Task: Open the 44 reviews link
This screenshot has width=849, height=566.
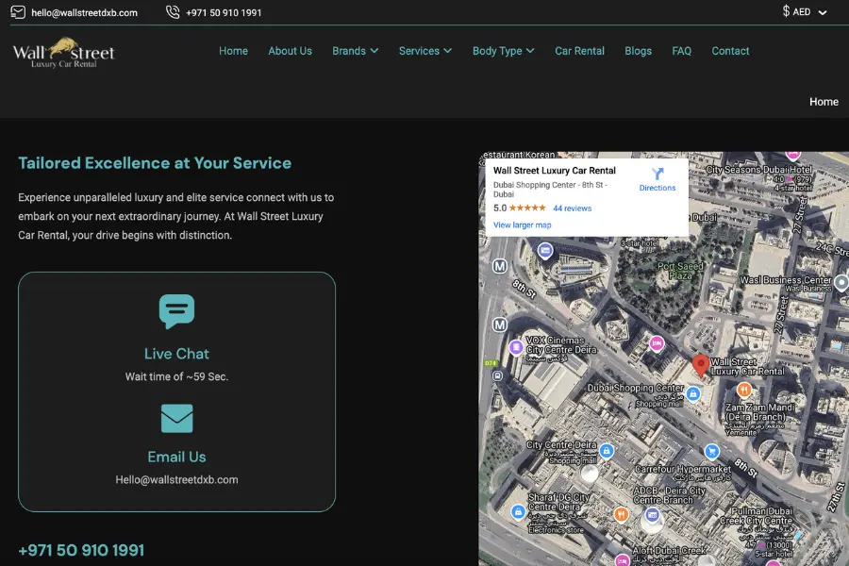Action: click(572, 208)
